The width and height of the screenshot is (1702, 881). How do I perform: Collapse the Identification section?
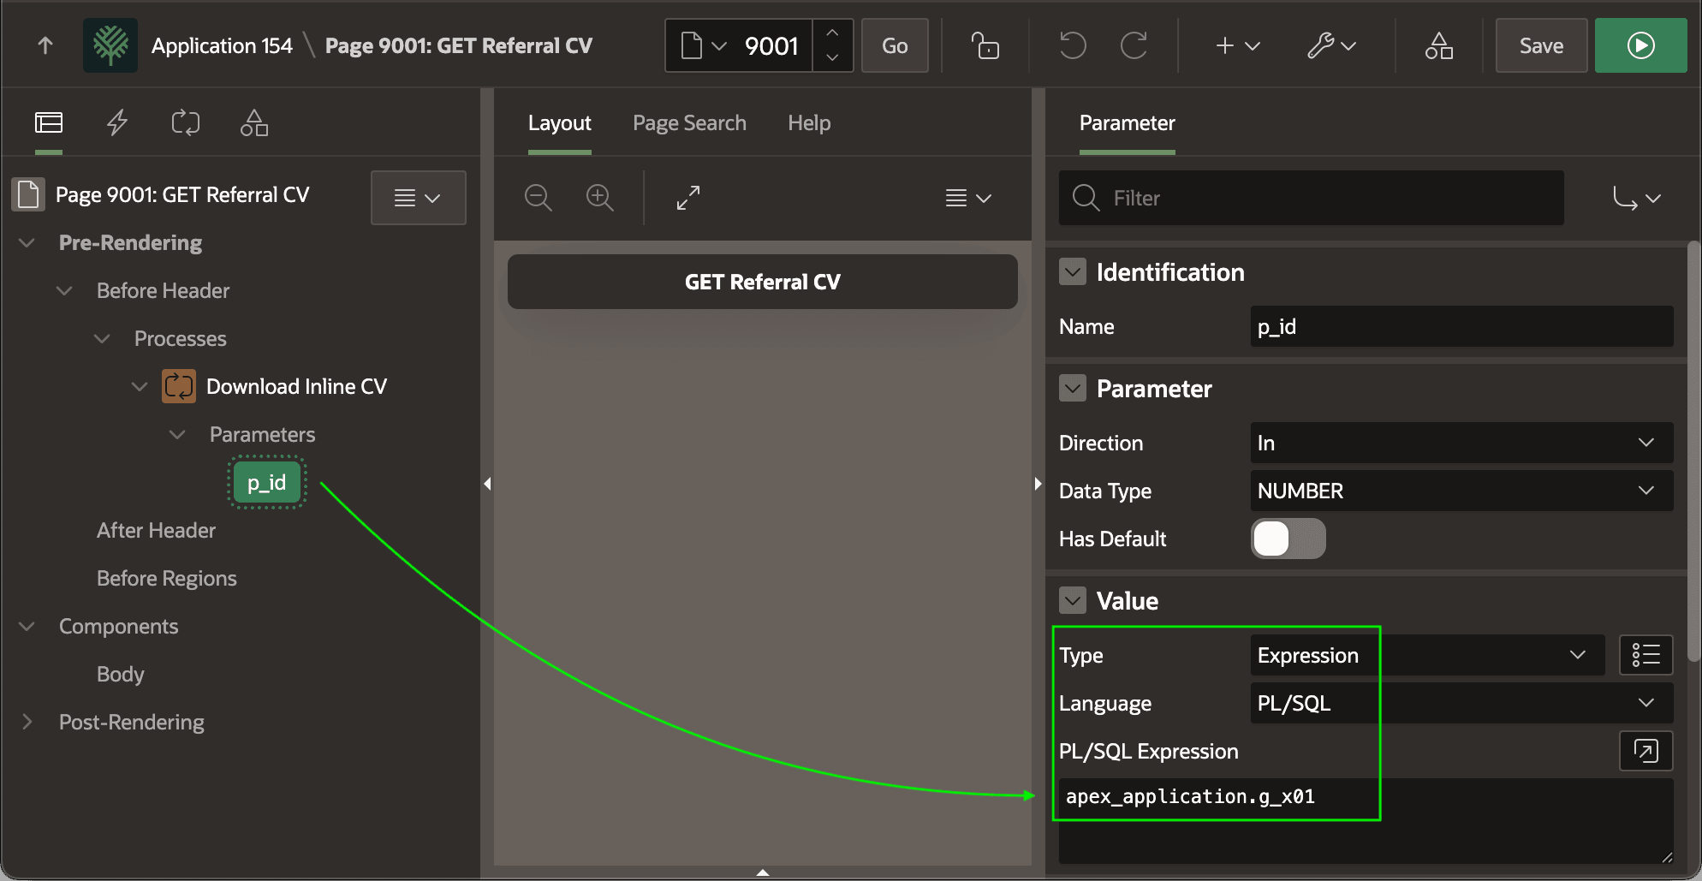click(1073, 272)
